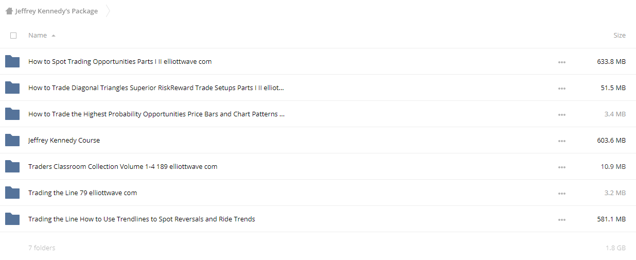The height and width of the screenshot is (260, 636).
Task: Click the Jeffrey Kennedy Course folder icon
Action: click(12, 140)
